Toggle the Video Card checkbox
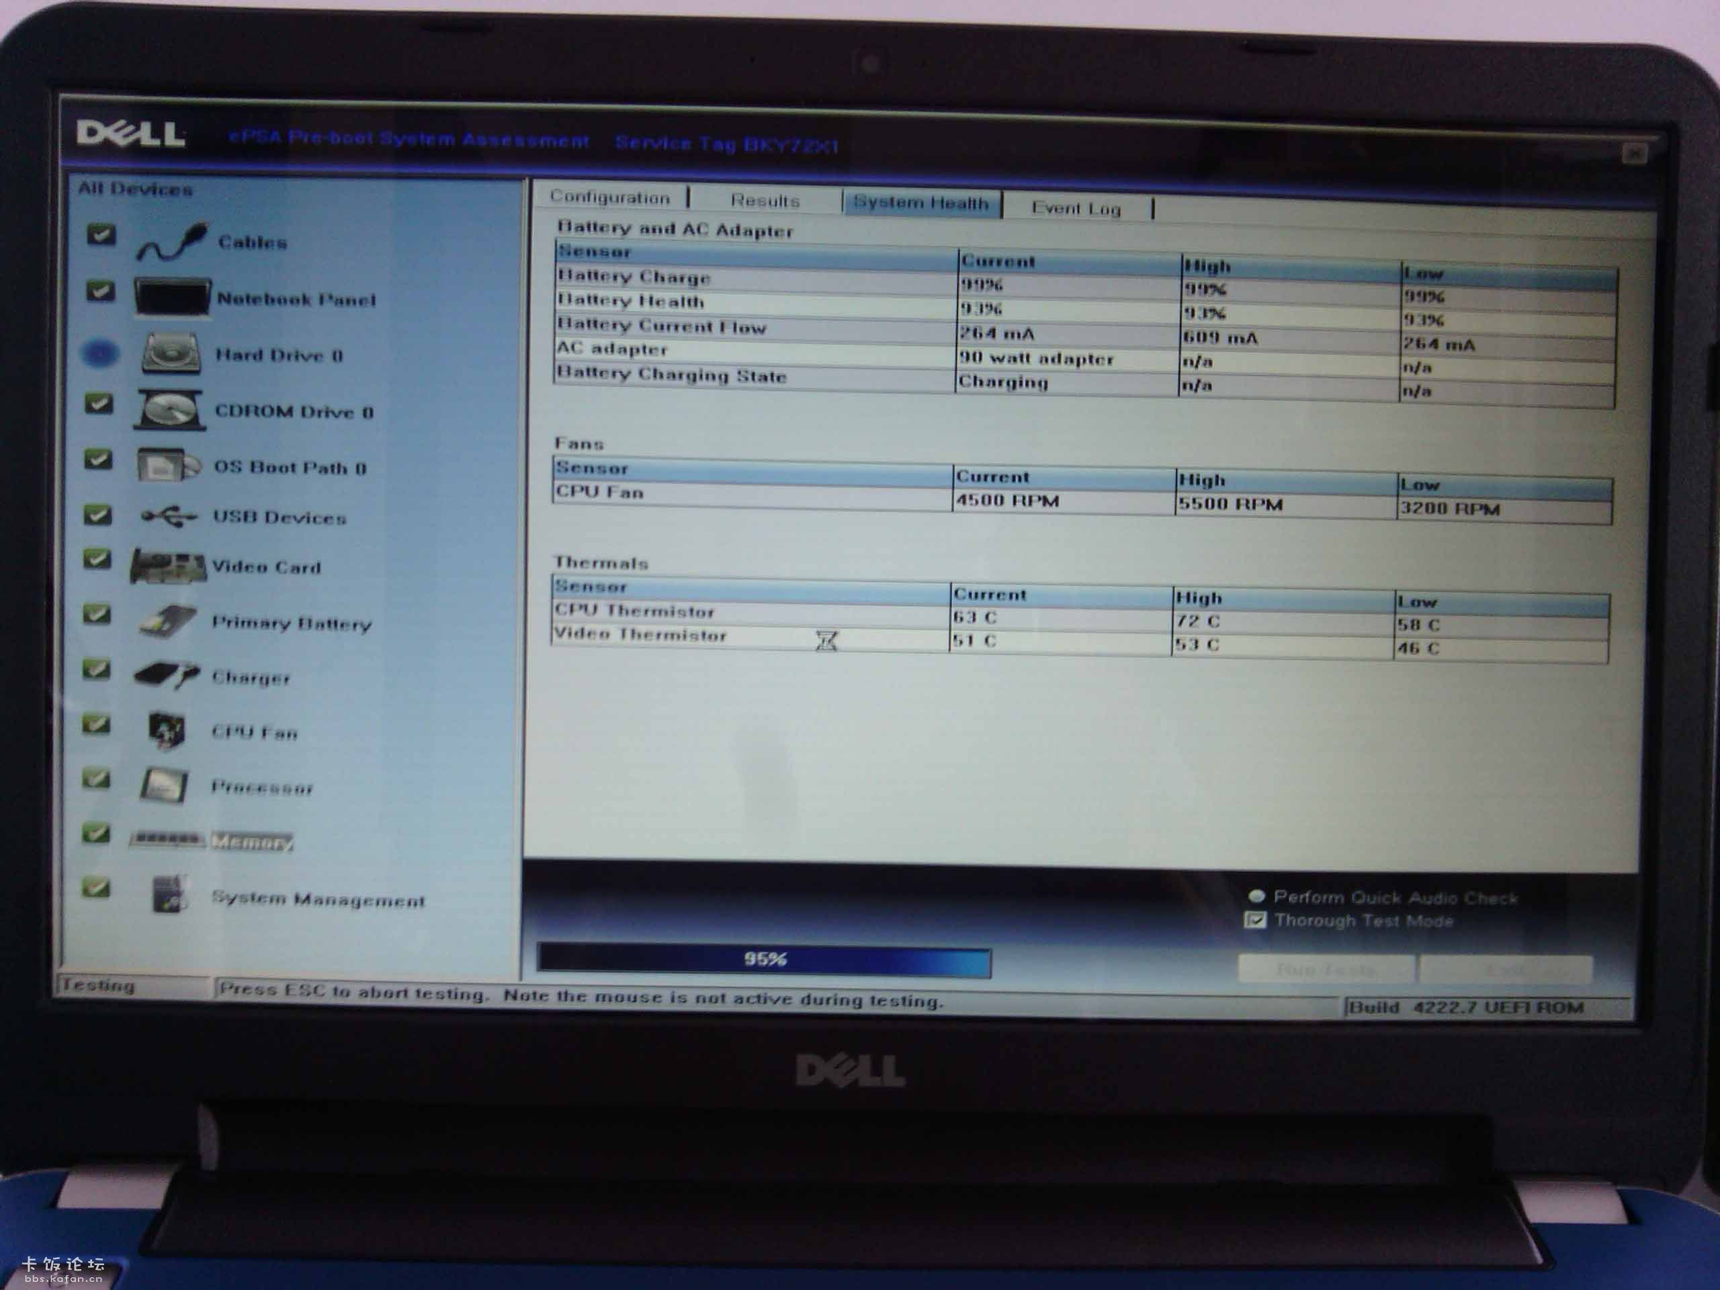Image resolution: width=1720 pixels, height=1290 pixels. (x=97, y=558)
